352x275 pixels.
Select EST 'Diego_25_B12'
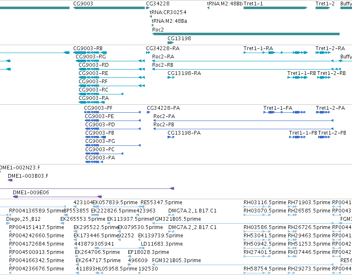click(x=23, y=219)
